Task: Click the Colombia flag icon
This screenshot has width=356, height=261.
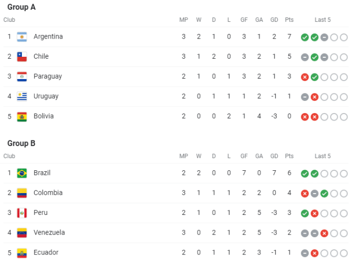Action: [x=22, y=193]
